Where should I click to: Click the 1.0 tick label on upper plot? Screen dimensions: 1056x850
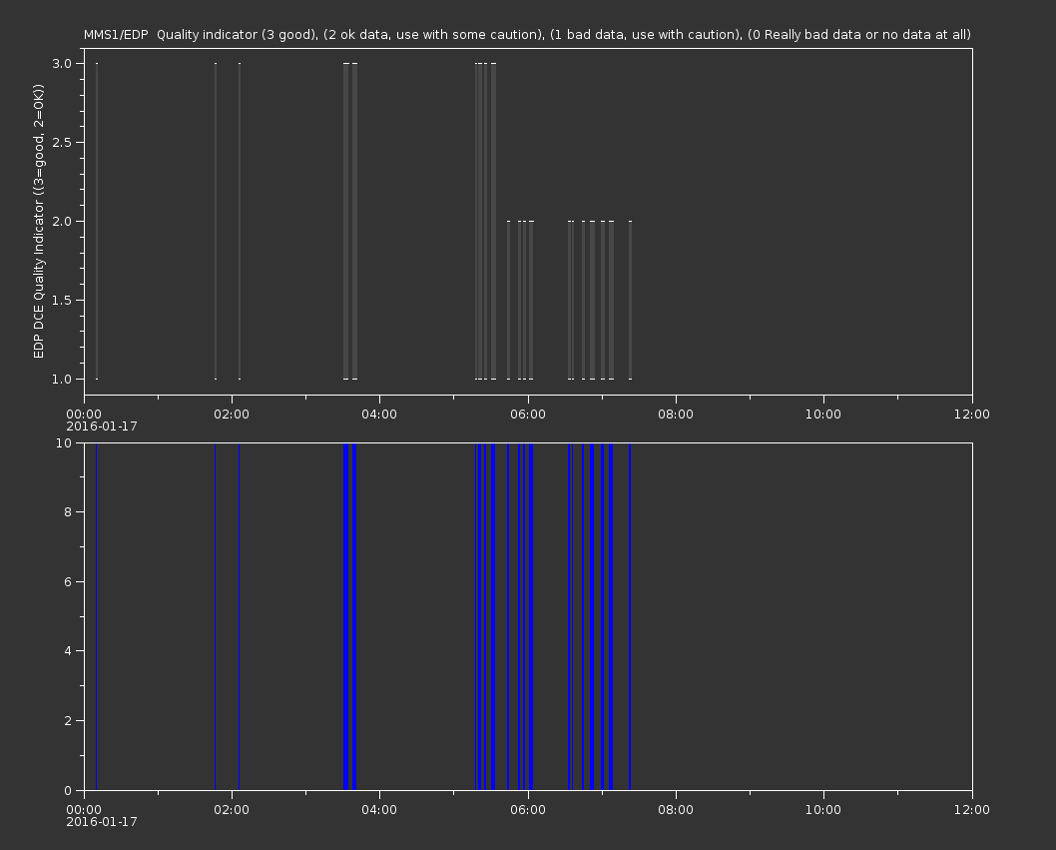[62, 379]
